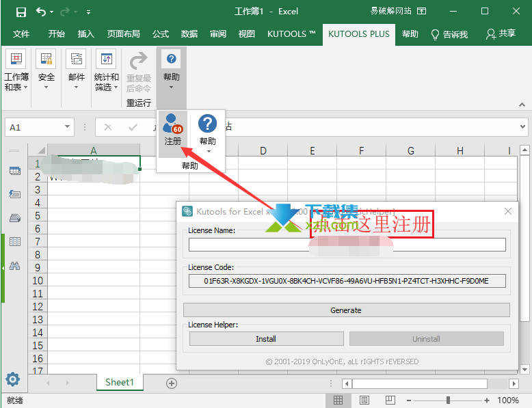Click previous sheet navigation arrow

pos(48,383)
